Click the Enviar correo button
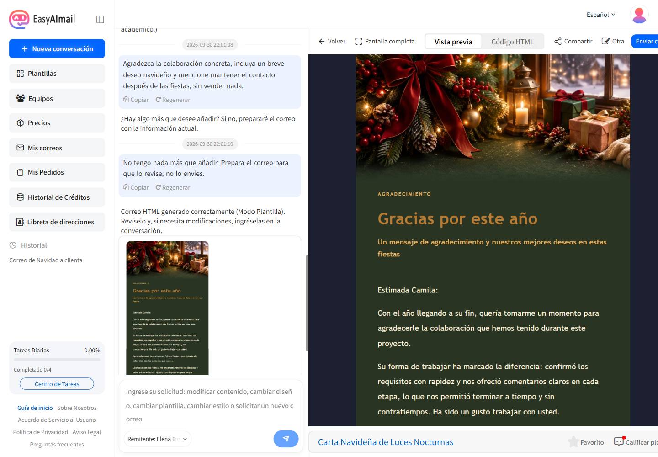 pyautogui.click(x=645, y=41)
